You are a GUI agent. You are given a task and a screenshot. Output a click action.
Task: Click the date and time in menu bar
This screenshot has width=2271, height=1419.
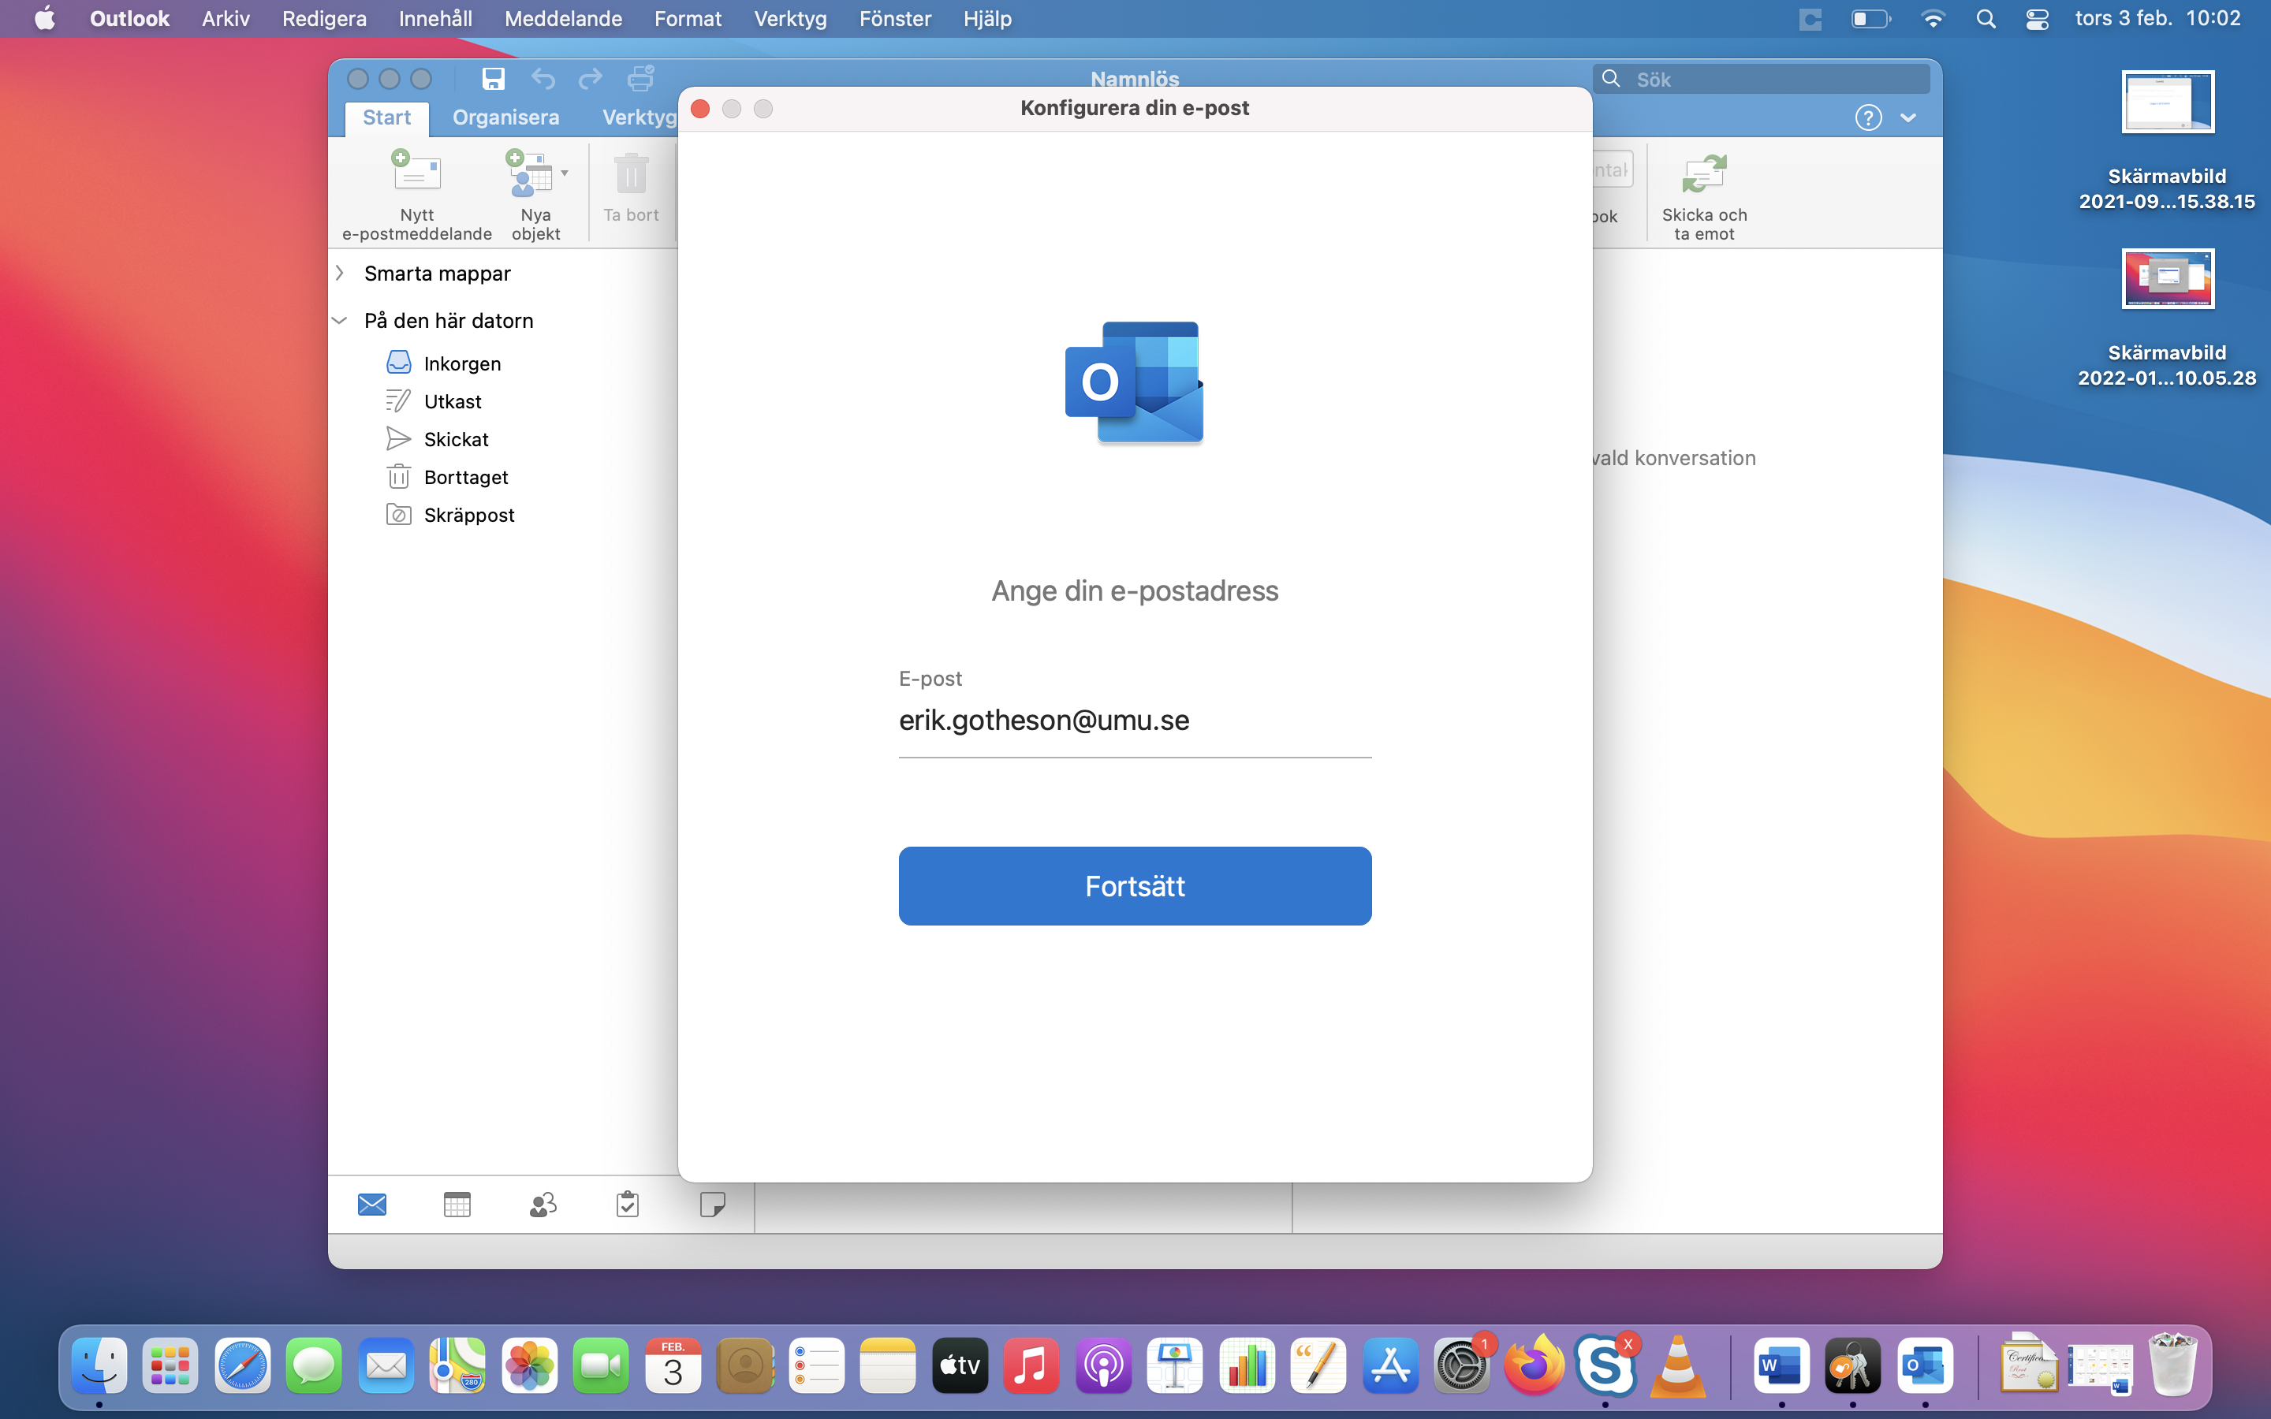pos(2157,19)
